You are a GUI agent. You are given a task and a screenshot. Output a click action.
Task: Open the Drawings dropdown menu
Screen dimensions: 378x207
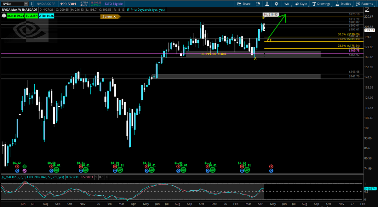tap(321, 4)
